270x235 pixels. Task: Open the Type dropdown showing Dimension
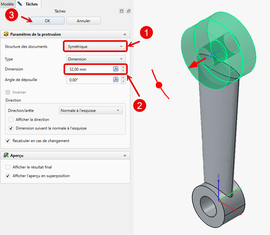pyautogui.click(x=96, y=59)
